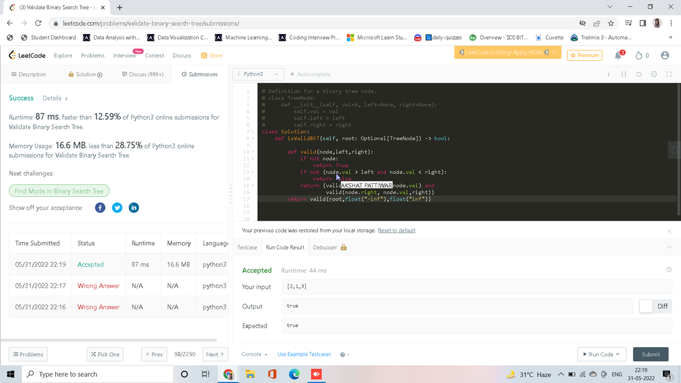Viewport: 681px width, 383px height.
Task: Go to the Next problem
Action: (x=215, y=354)
